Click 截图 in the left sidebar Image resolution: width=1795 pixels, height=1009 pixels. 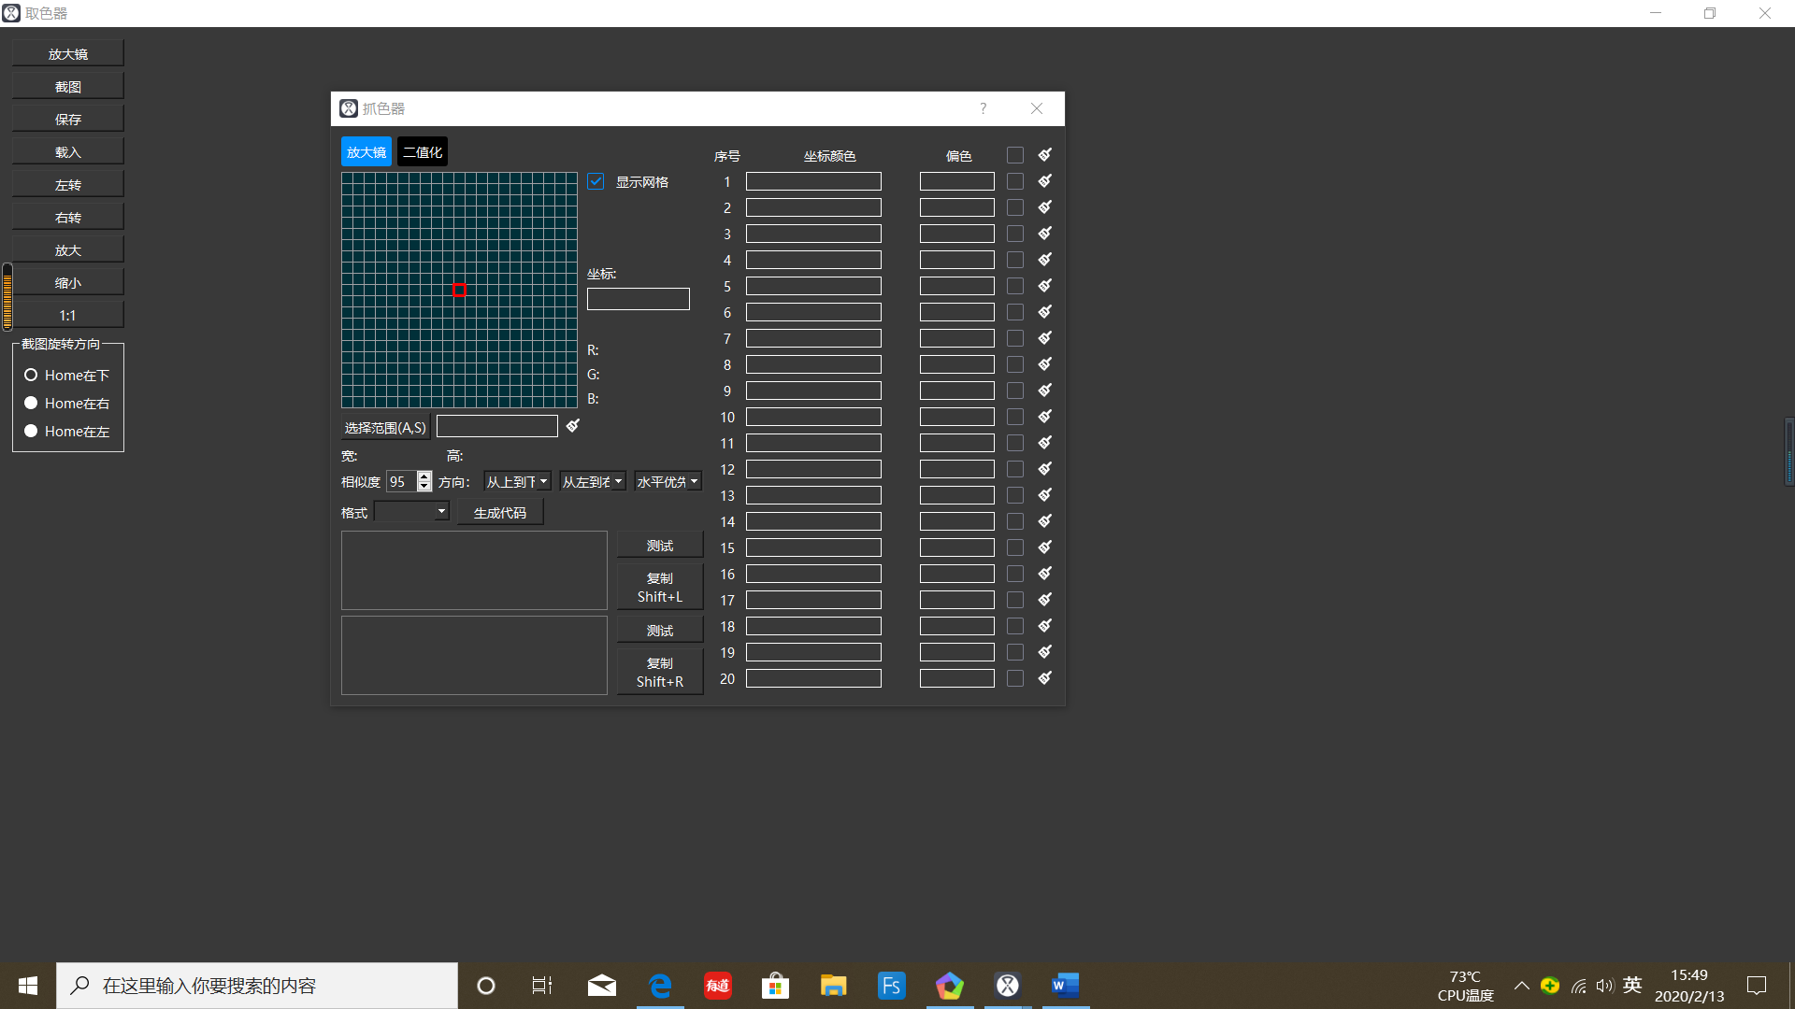(67, 86)
